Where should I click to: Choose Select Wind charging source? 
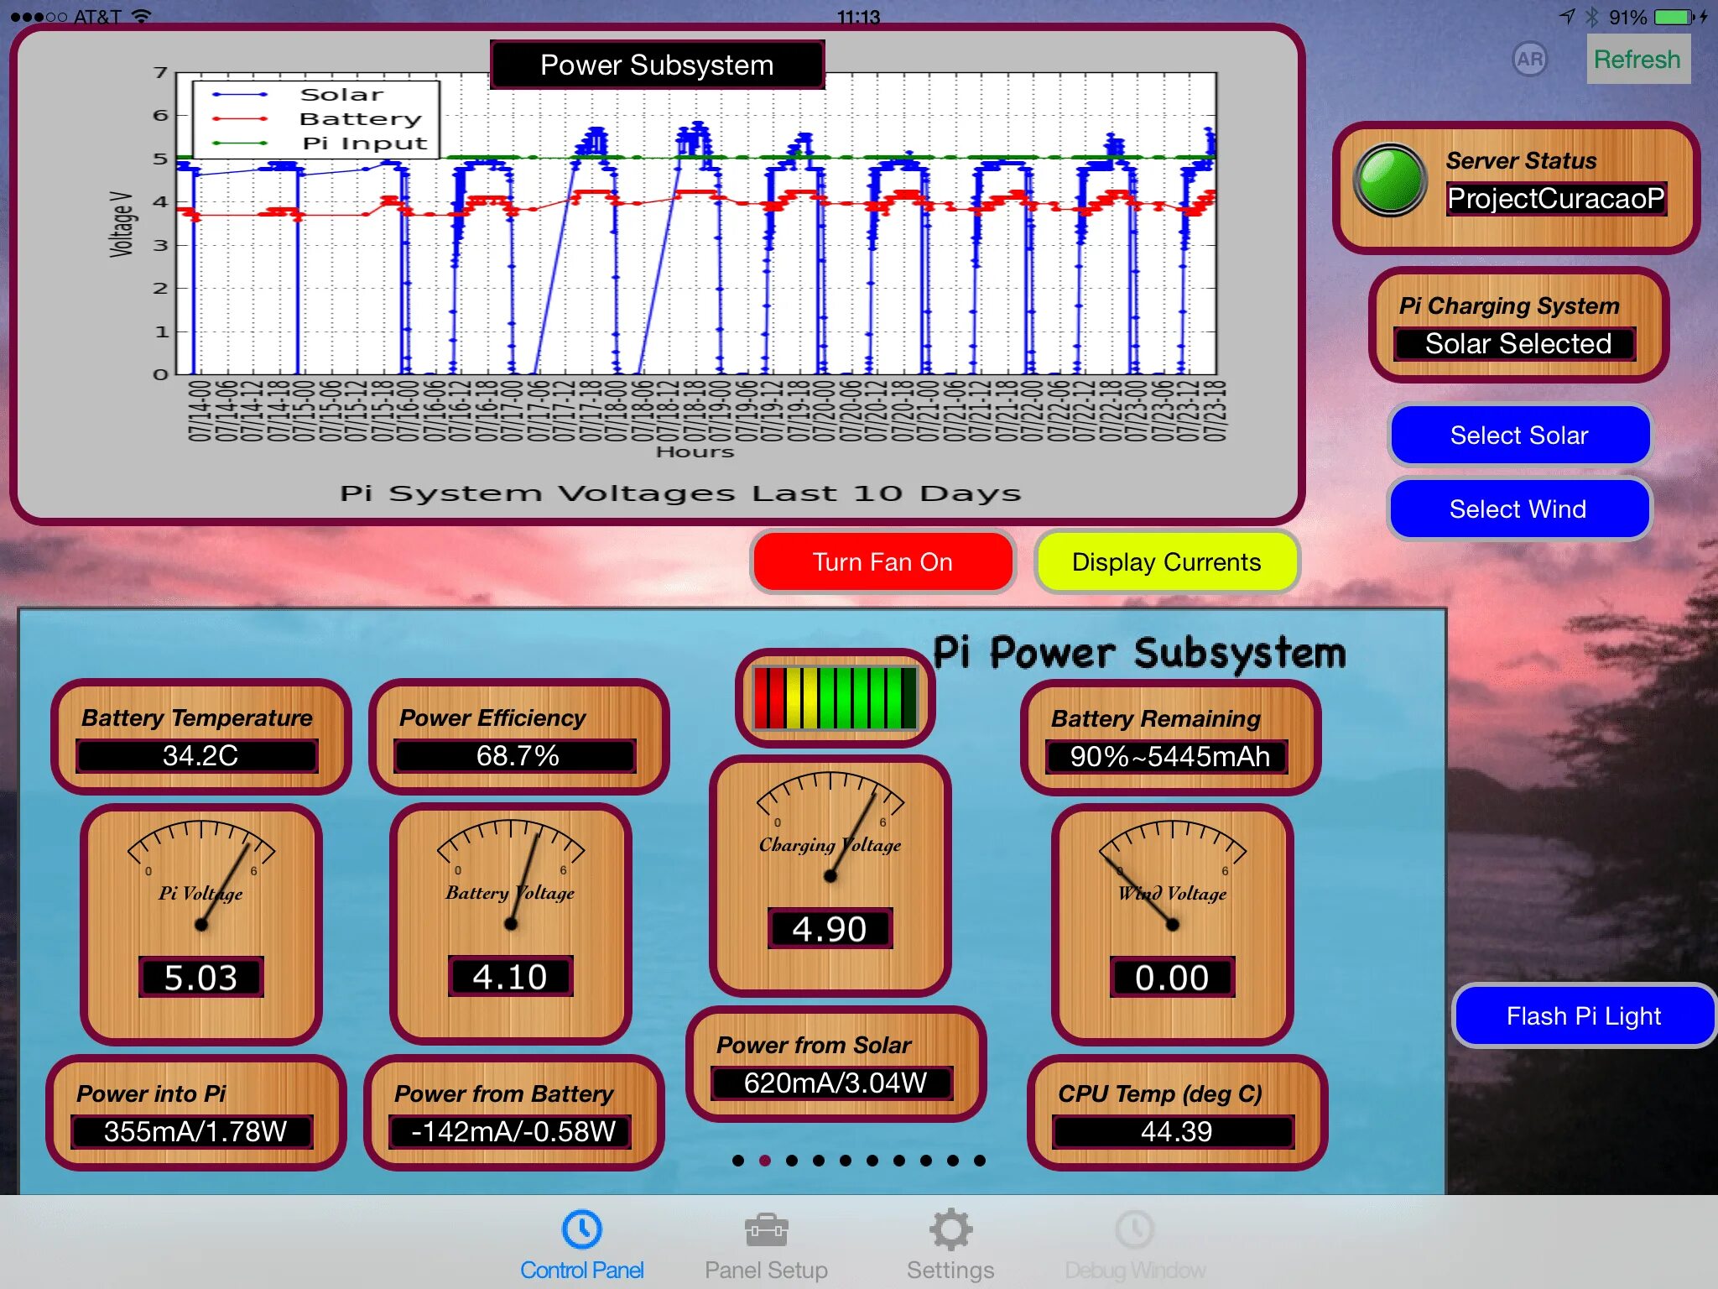click(x=1518, y=509)
